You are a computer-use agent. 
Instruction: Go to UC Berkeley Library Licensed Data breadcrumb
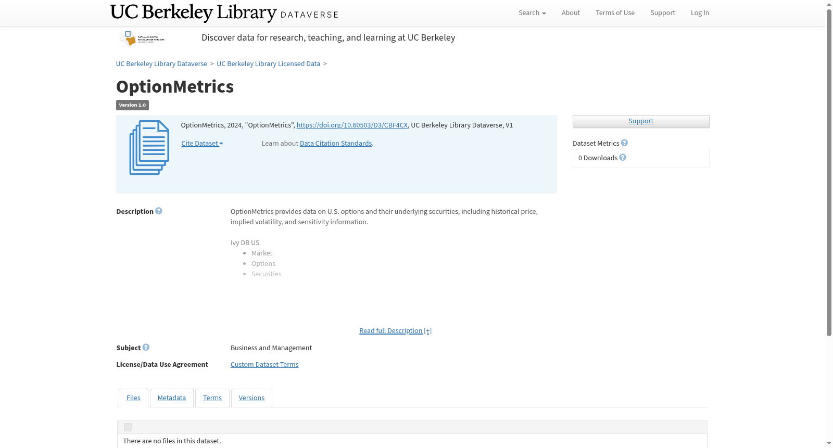point(268,64)
